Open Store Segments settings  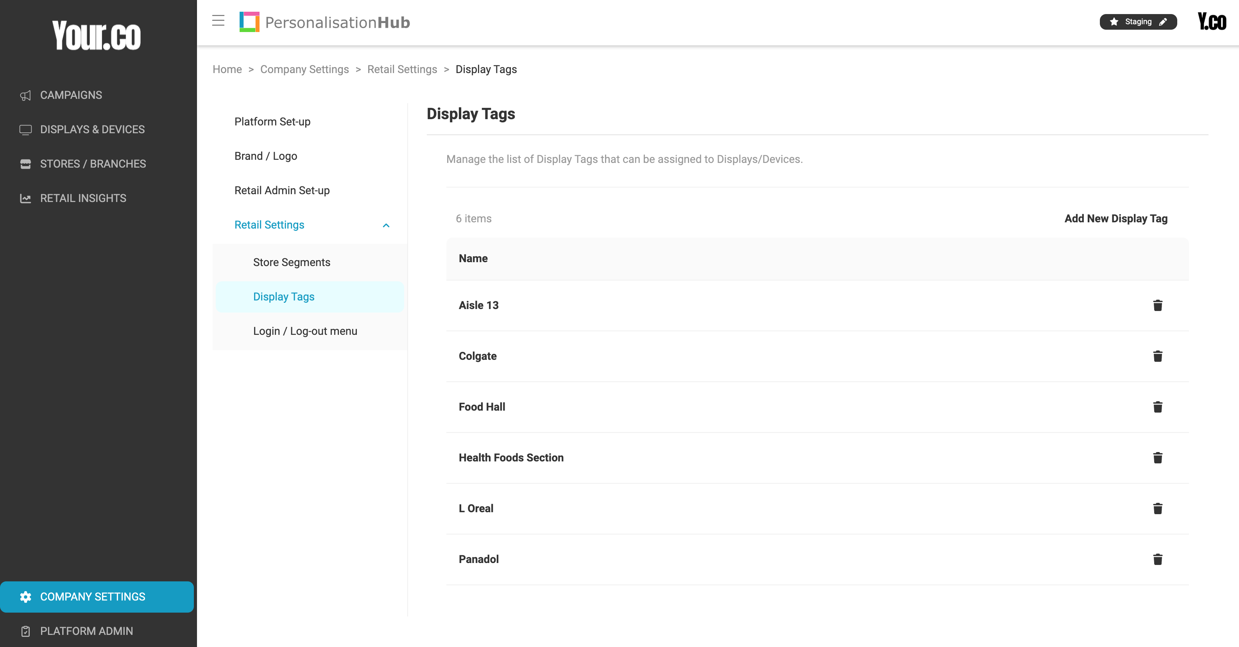pyautogui.click(x=292, y=263)
